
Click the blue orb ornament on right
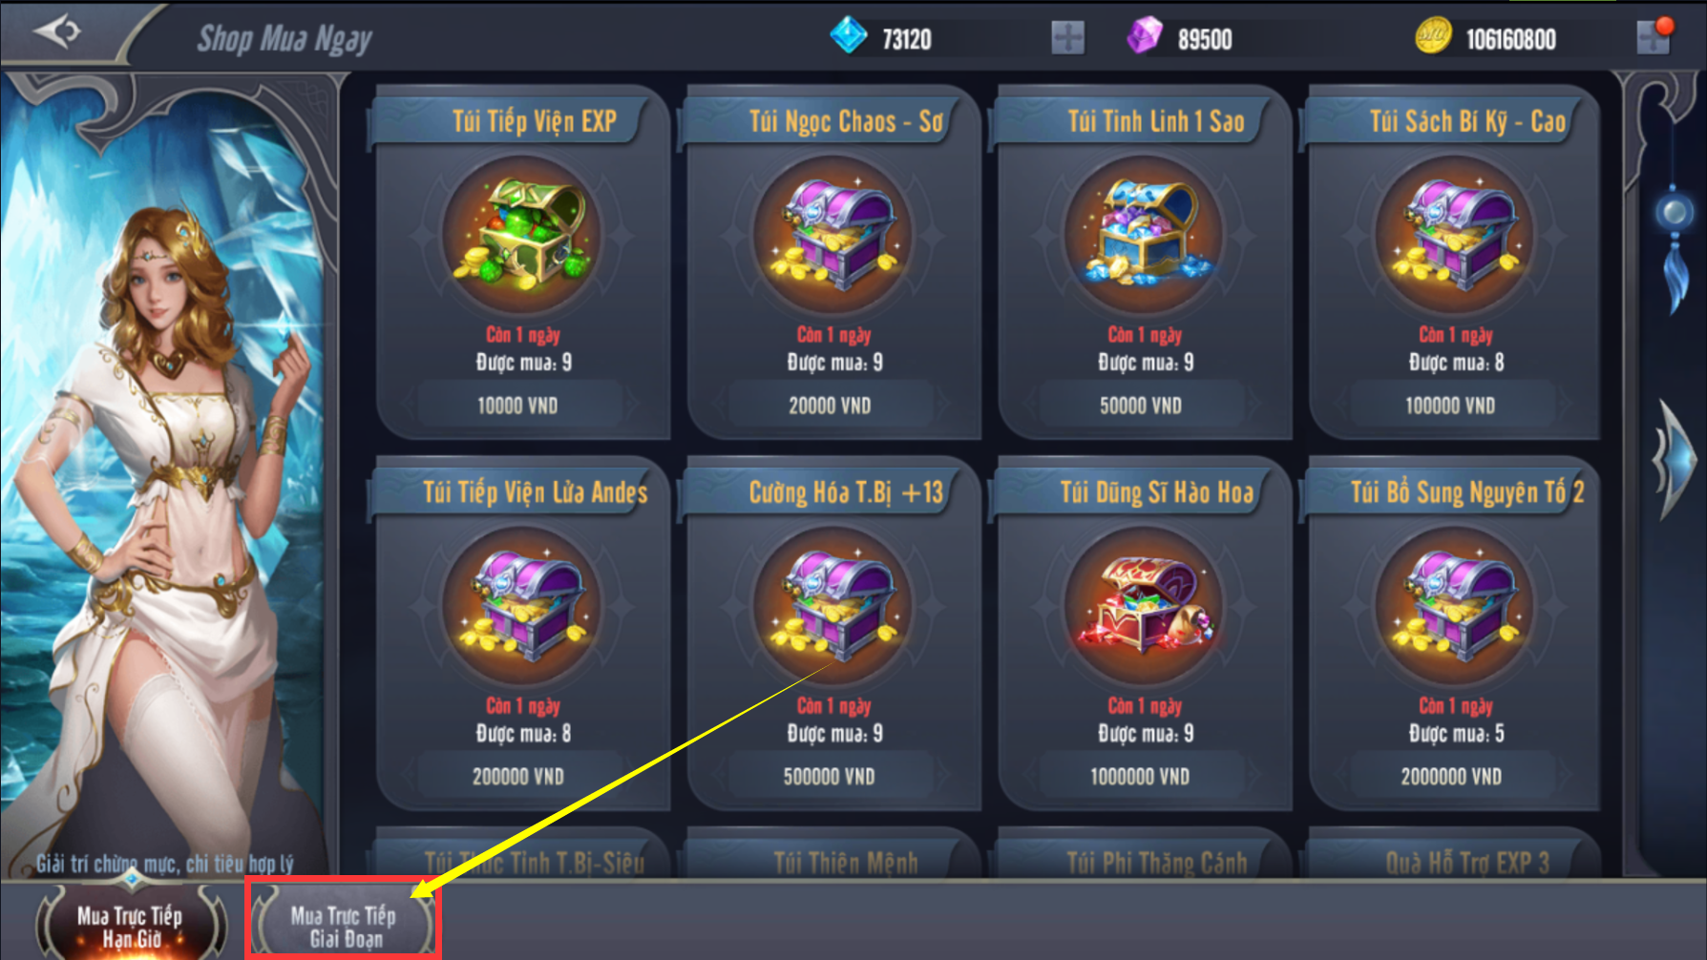point(1675,212)
